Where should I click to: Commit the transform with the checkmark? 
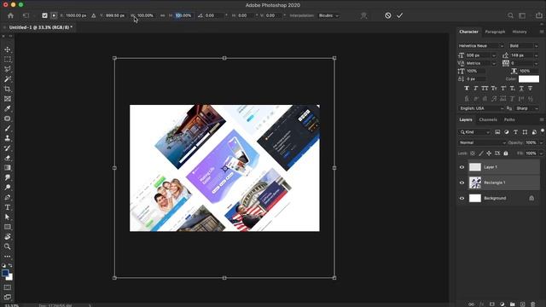pos(400,15)
